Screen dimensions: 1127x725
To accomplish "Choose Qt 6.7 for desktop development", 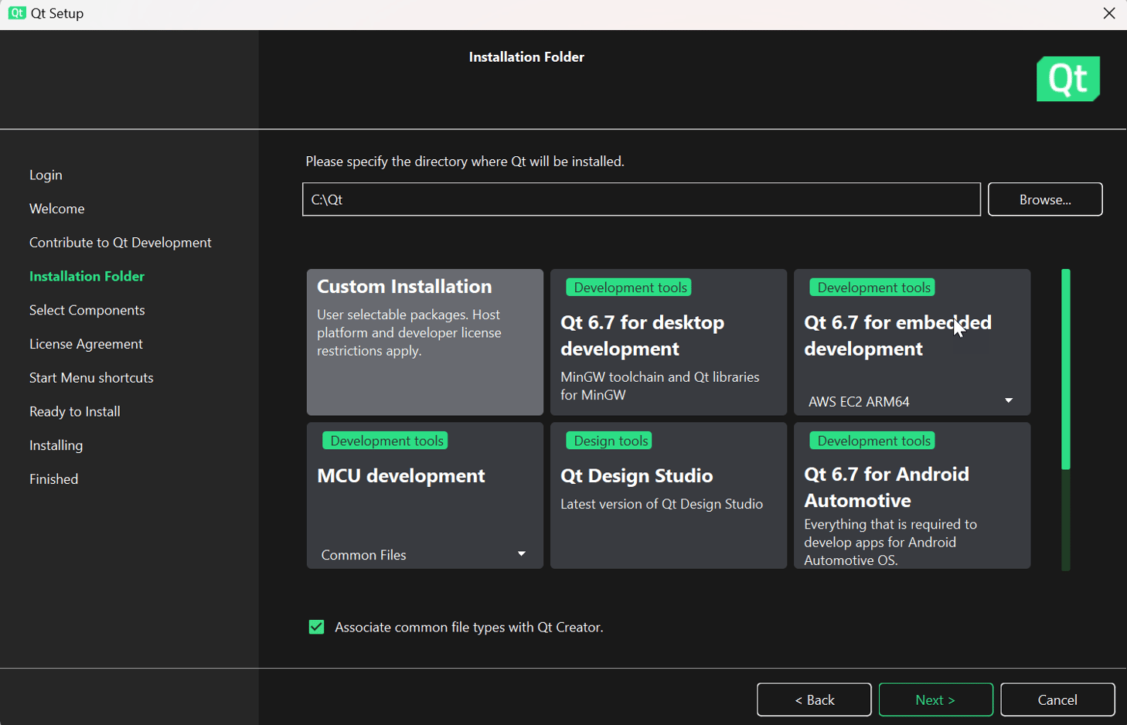I will (668, 342).
